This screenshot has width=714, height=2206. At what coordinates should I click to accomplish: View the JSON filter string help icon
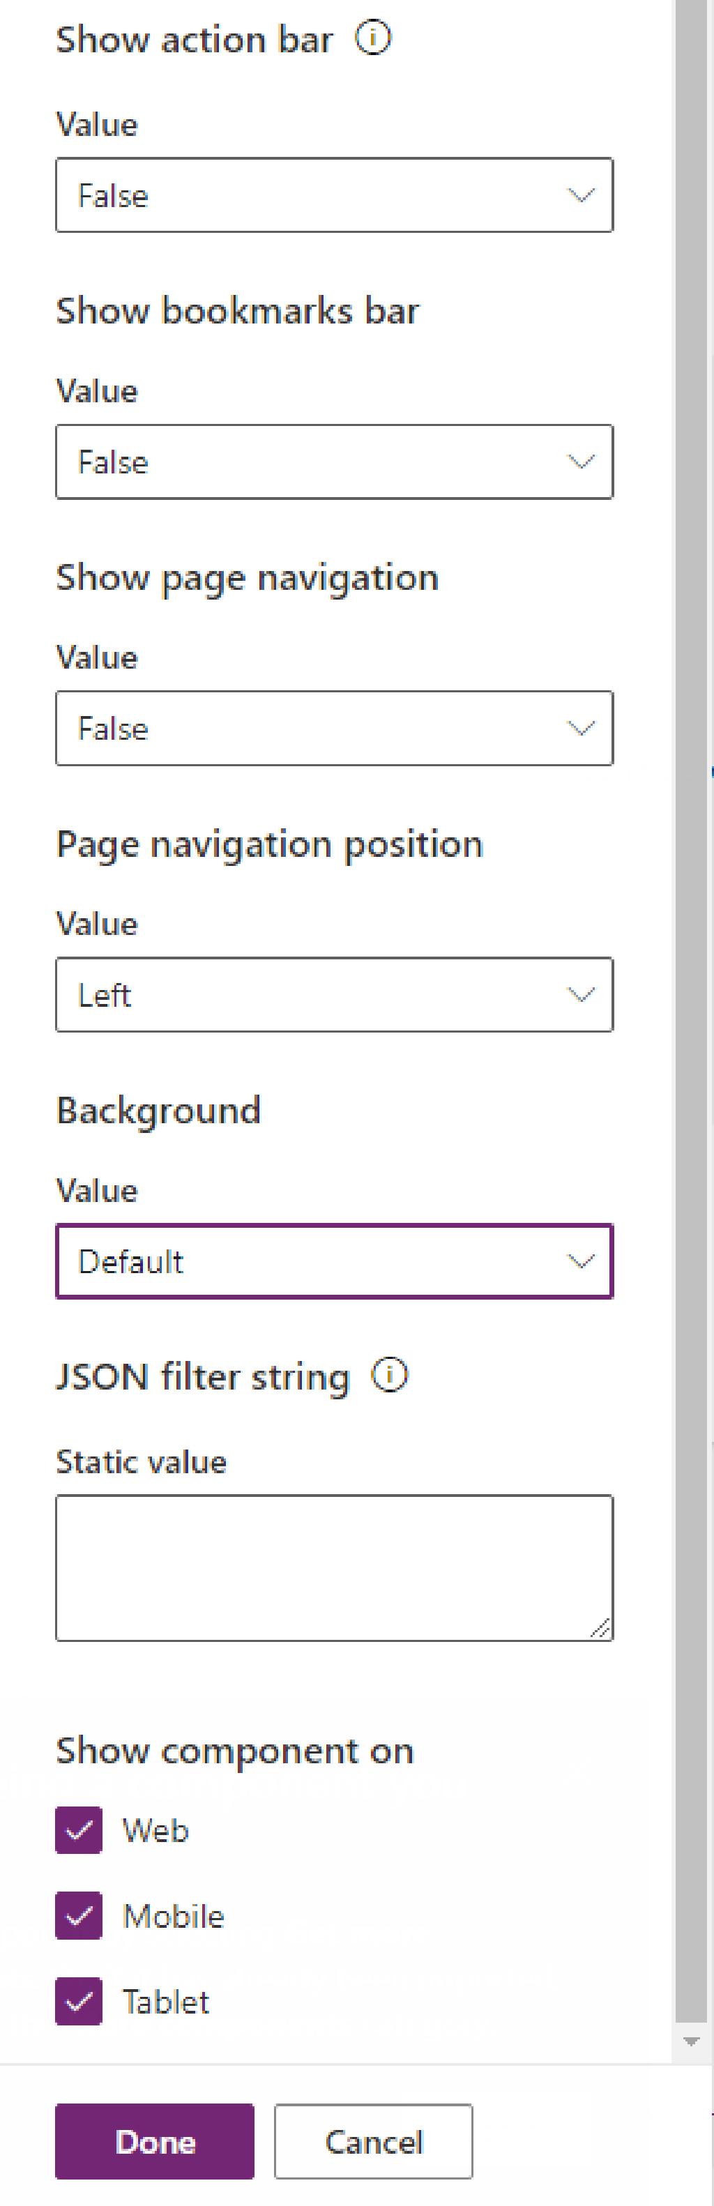[x=390, y=1376]
